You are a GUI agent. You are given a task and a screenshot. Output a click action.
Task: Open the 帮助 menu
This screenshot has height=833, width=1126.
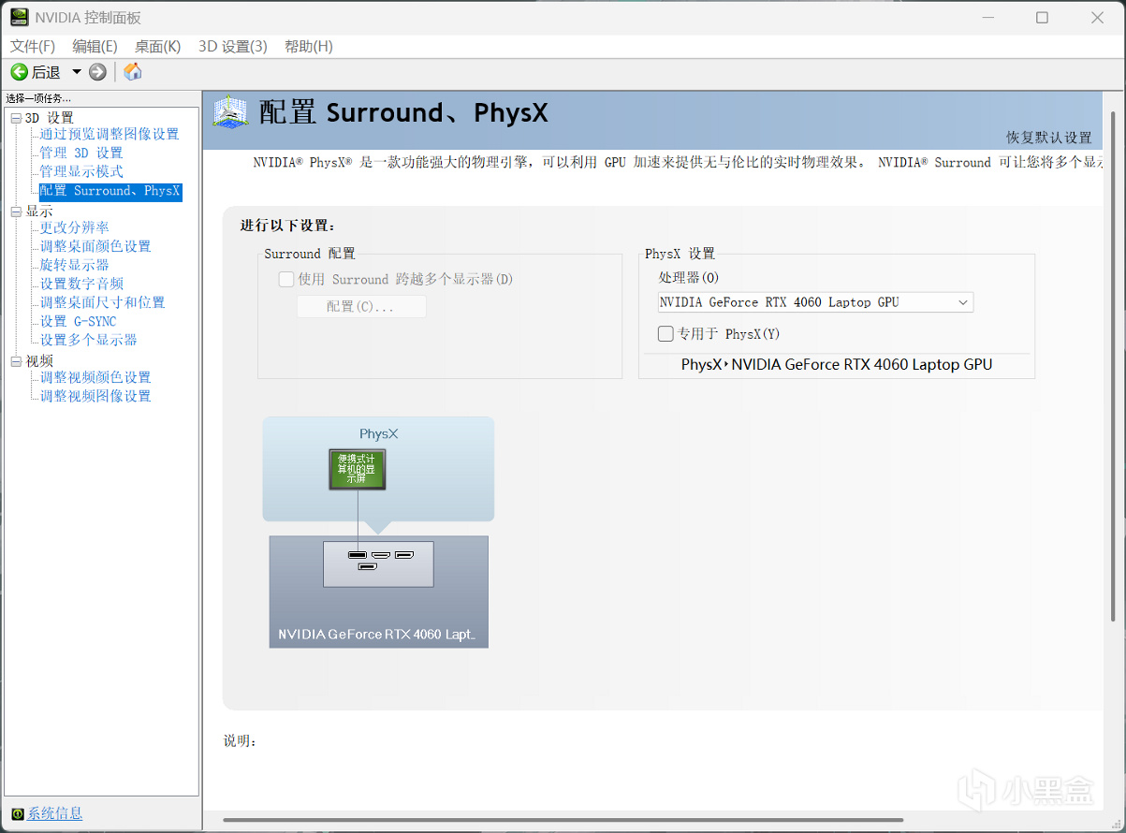click(x=308, y=46)
